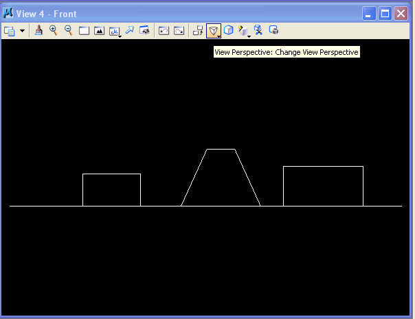
Task: Select the Clip Mask scissors cube icon
Action: point(258,30)
